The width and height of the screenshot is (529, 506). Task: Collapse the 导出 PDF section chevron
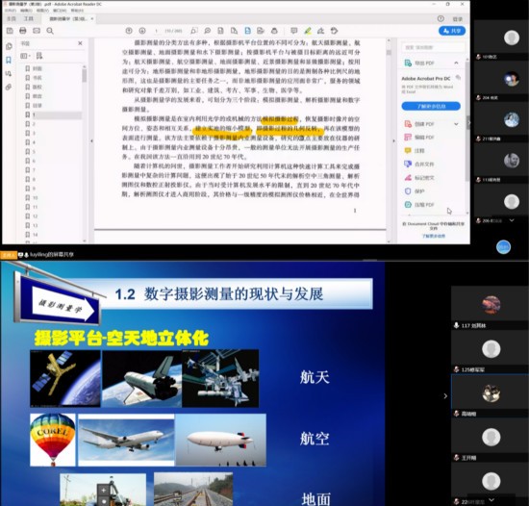[456, 63]
